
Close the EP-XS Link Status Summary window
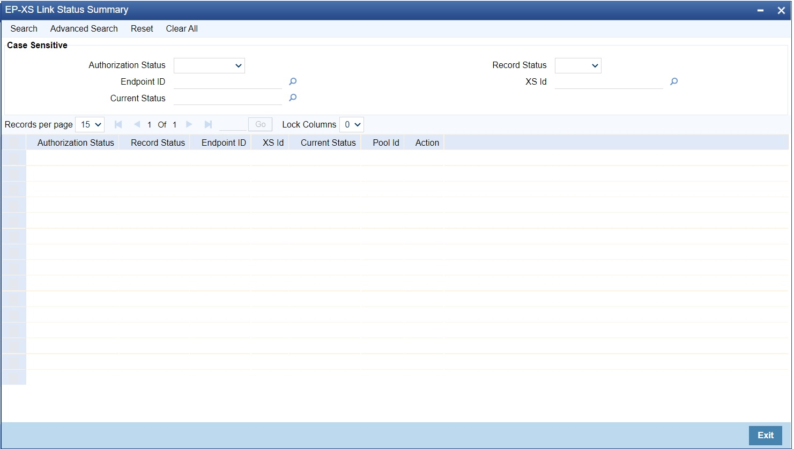pyautogui.click(x=781, y=10)
